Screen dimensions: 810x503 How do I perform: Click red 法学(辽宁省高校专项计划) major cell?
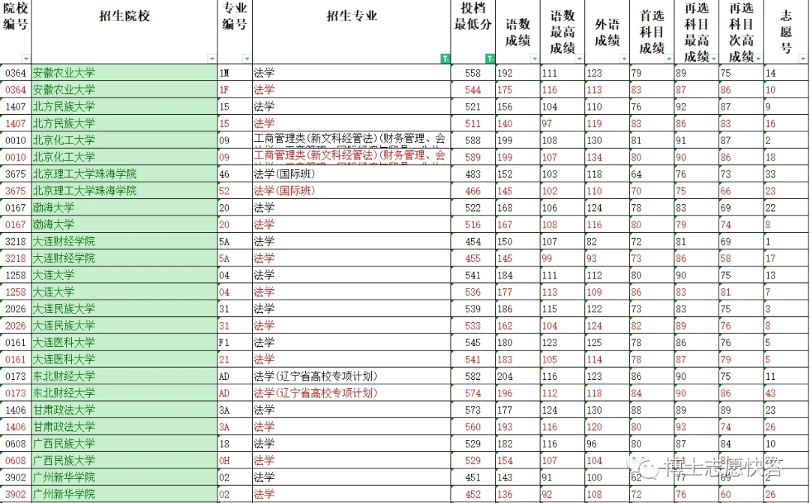coord(351,393)
